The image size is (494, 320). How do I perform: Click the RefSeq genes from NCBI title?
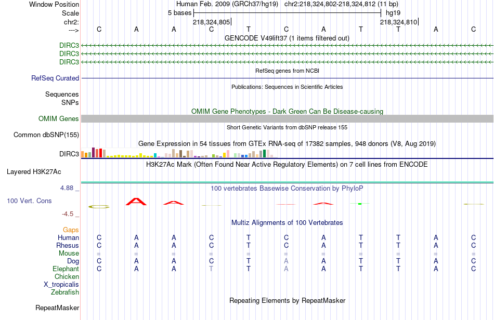(x=287, y=71)
